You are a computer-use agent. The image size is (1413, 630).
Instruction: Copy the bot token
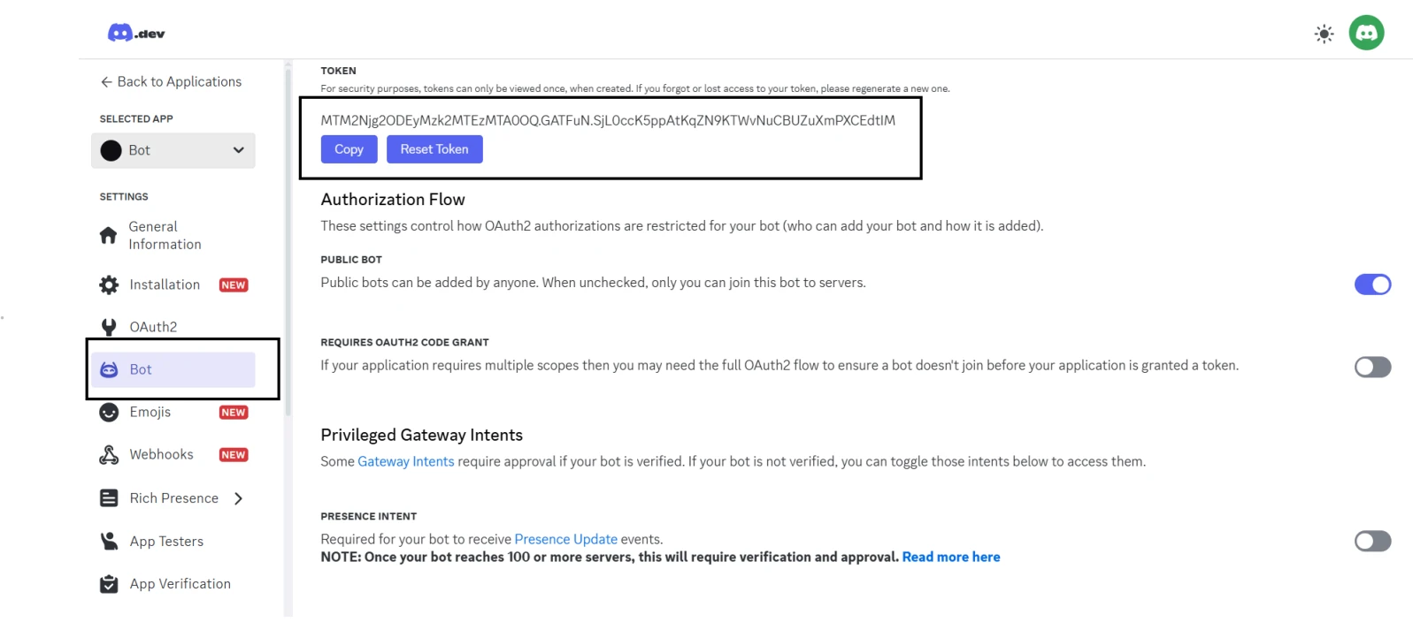pyautogui.click(x=349, y=149)
